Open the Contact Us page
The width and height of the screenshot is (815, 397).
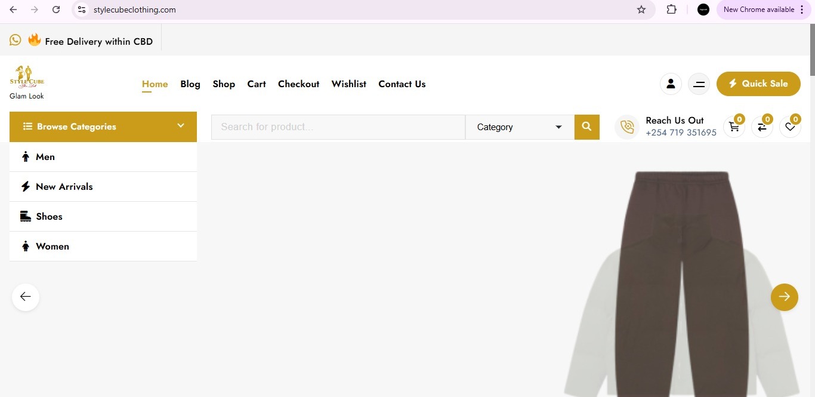pyautogui.click(x=402, y=84)
